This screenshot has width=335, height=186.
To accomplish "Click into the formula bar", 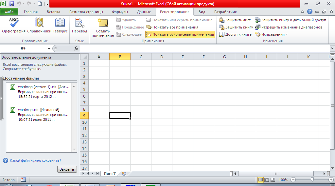I will (205, 49).
